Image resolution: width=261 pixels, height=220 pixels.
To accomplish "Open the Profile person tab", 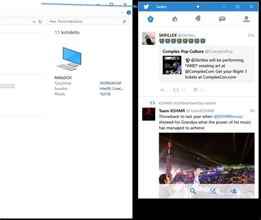I will 246,19.
